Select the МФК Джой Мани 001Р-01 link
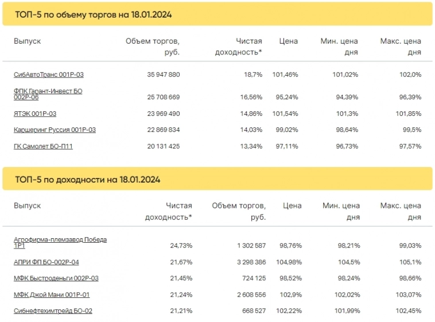This screenshot has width=435, height=322. (x=52, y=294)
